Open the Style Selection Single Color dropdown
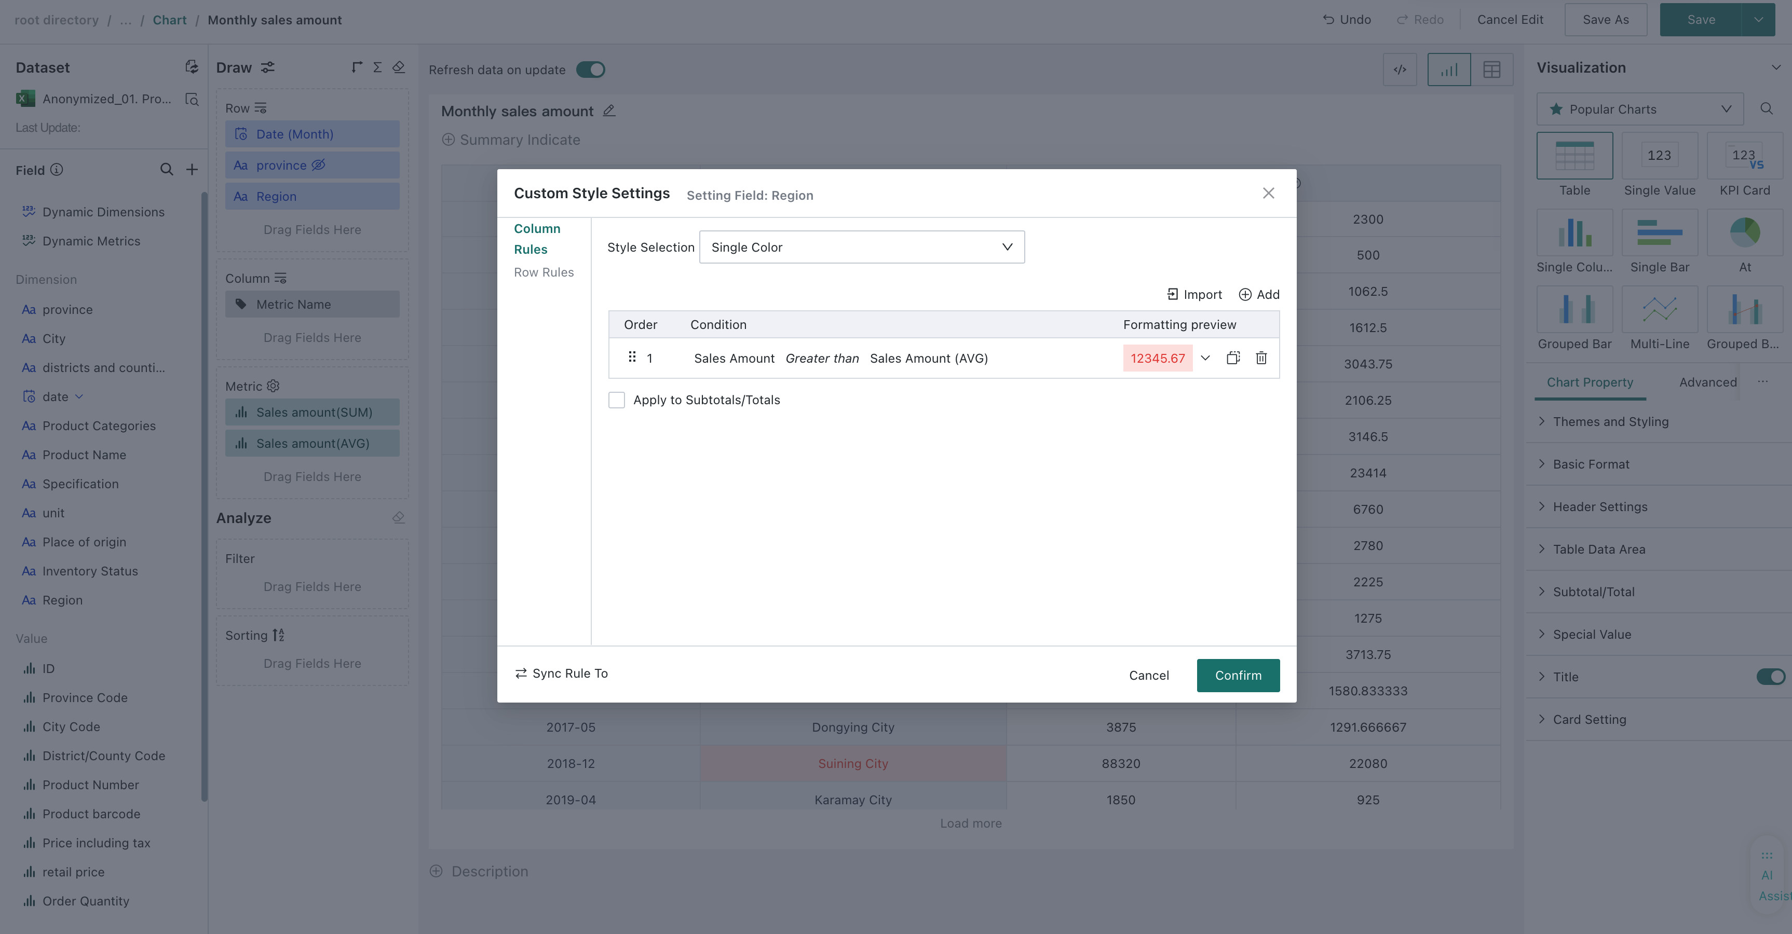The width and height of the screenshot is (1792, 934). pos(861,247)
